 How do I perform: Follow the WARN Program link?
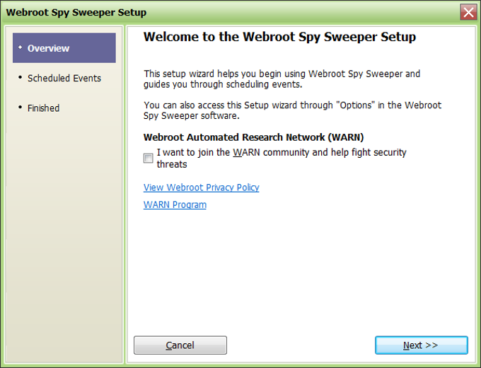[x=175, y=205]
